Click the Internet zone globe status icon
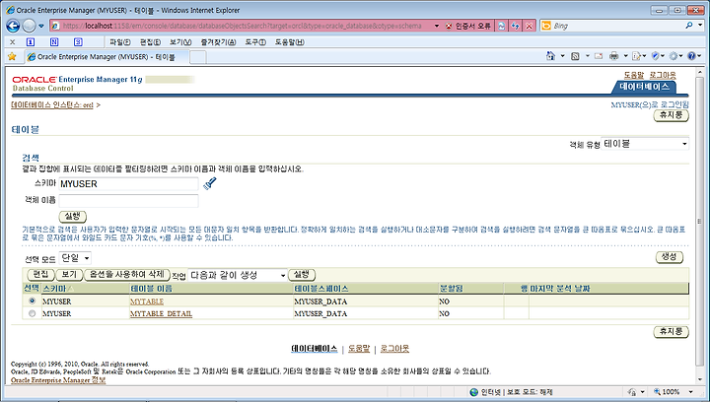This screenshot has width=710, height=402. [474, 392]
